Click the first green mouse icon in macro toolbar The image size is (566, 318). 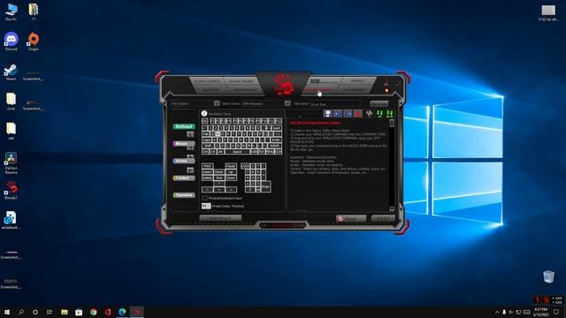[x=379, y=114]
